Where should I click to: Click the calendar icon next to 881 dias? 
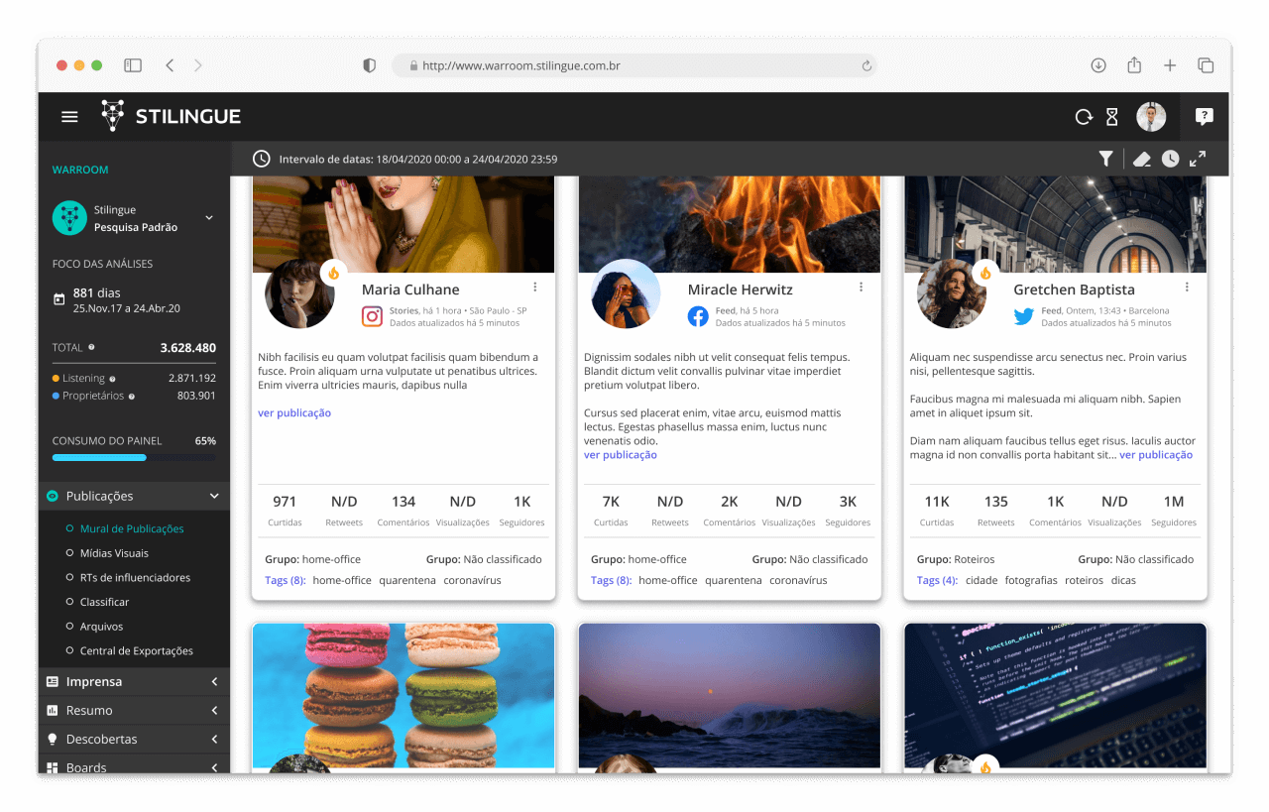pos(58,299)
